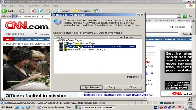Image resolution: width=196 pixels, height=110 pixels.
Task: Click Items to Synchronize taskbar button
Action: click(x=96, y=107)
